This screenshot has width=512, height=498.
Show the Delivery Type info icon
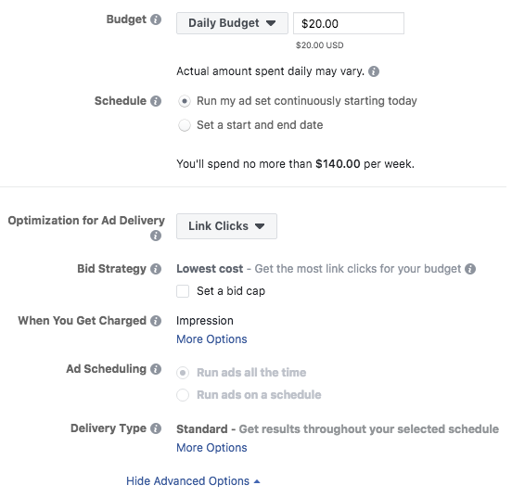(156, 428)
